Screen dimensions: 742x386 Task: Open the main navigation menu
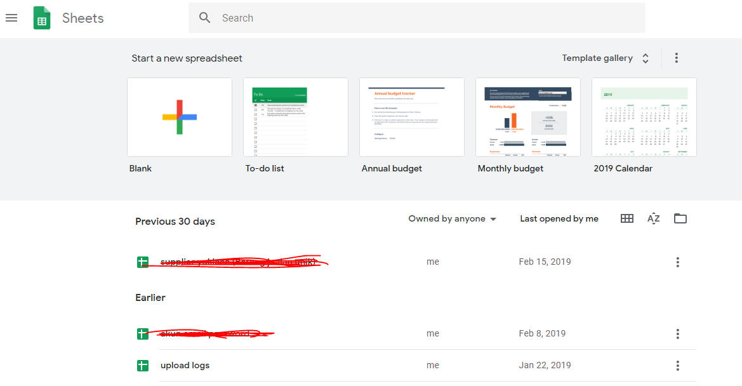(11, 18)
